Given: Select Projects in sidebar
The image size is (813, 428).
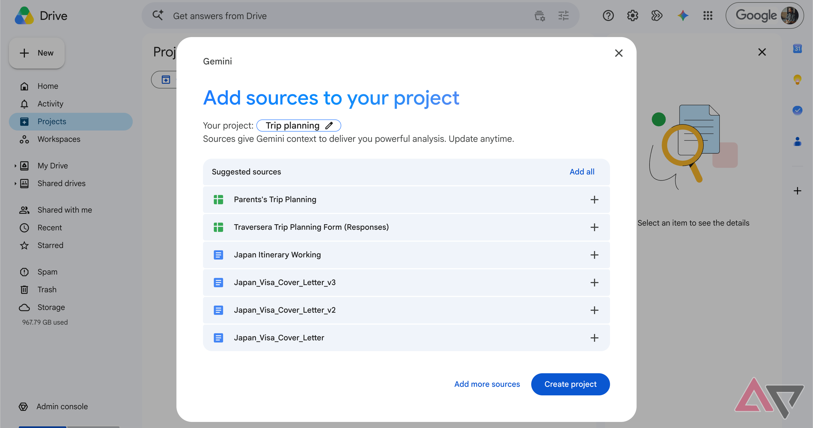Looking at the screenshot, I should tap(71, 122).
